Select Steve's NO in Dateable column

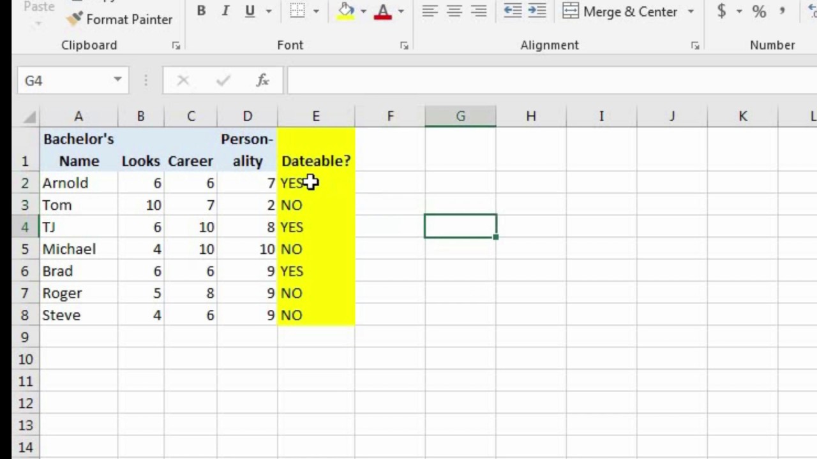click(x=316, y=315)
